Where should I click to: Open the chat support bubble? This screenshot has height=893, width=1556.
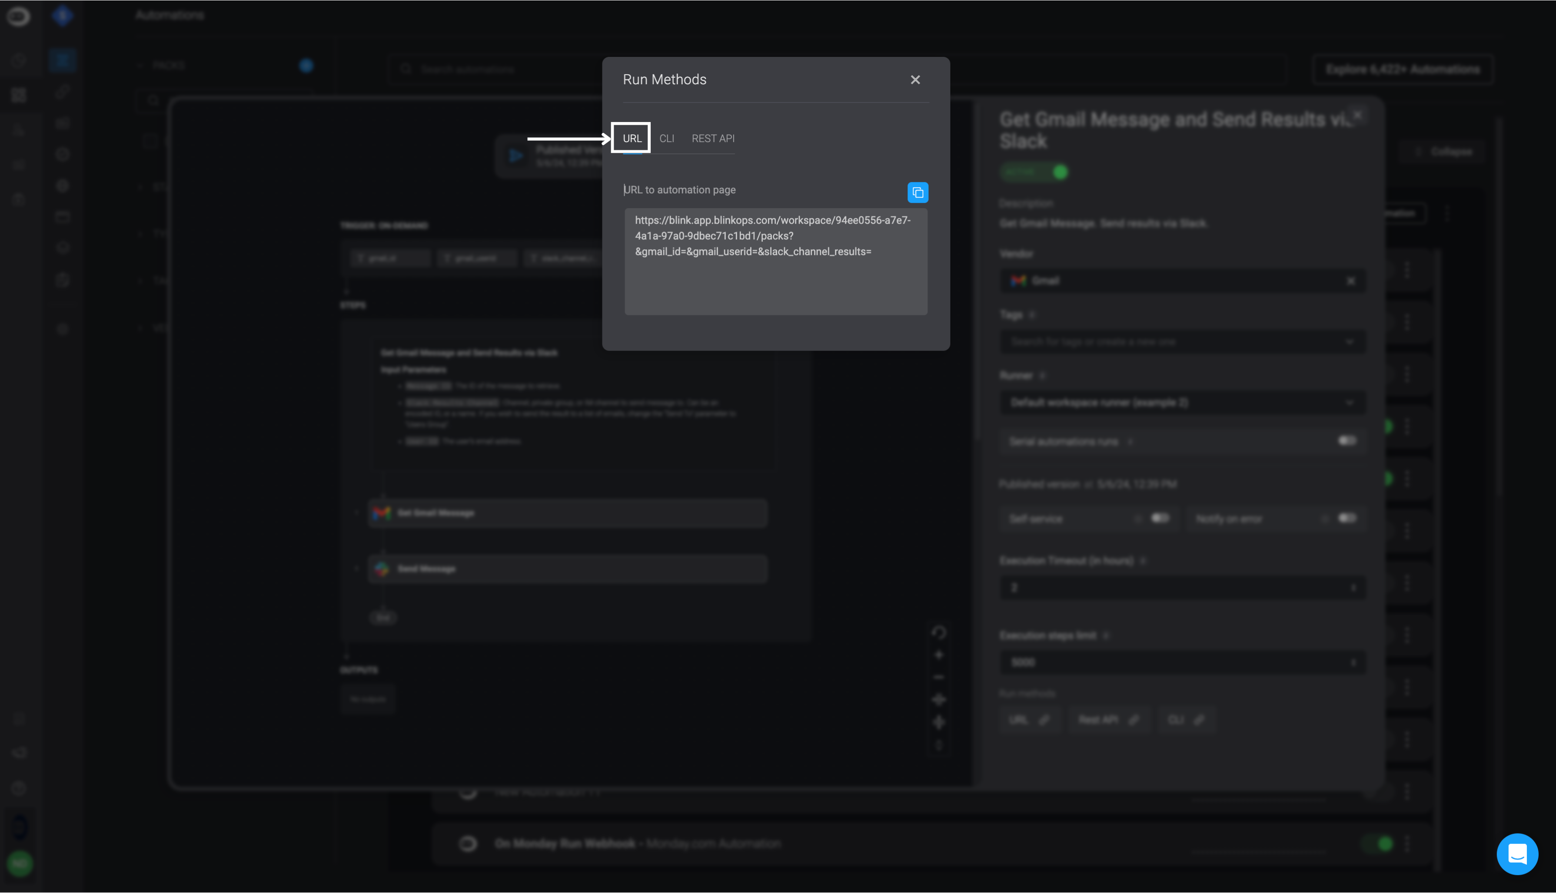click(x=1517, y=854)
